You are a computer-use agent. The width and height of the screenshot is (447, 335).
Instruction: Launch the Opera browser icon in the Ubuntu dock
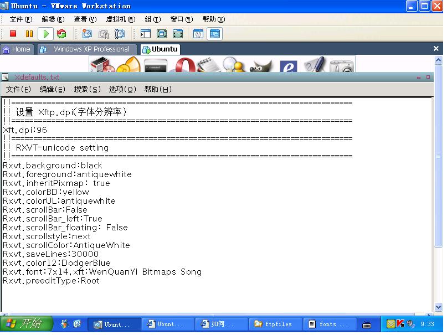pyautogui.click(x=185, y=65)
